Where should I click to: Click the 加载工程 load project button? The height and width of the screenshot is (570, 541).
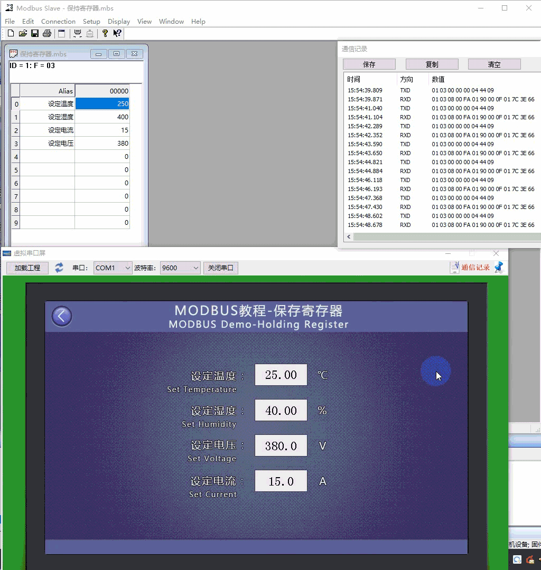tap(27, 268)
